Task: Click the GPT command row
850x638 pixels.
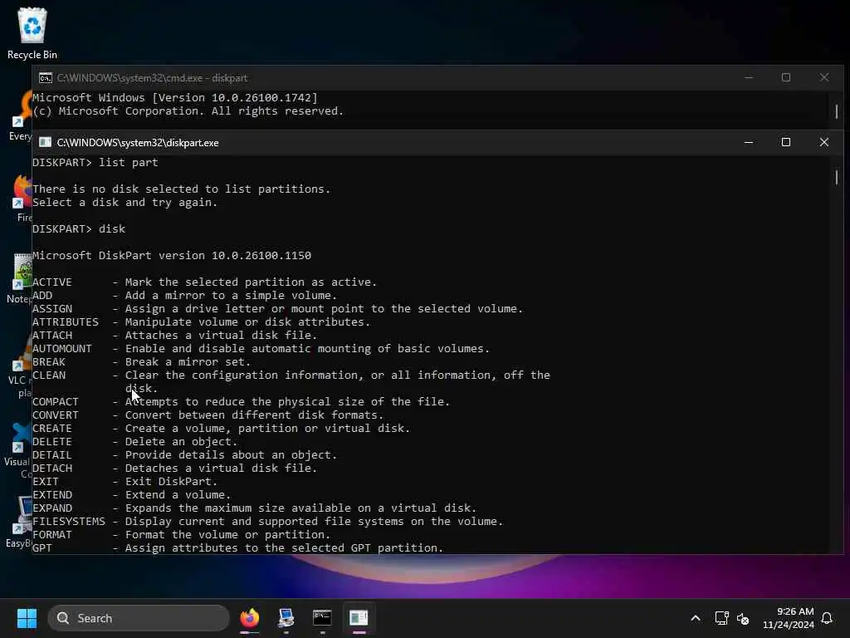Action: click(x=238, y=548)
